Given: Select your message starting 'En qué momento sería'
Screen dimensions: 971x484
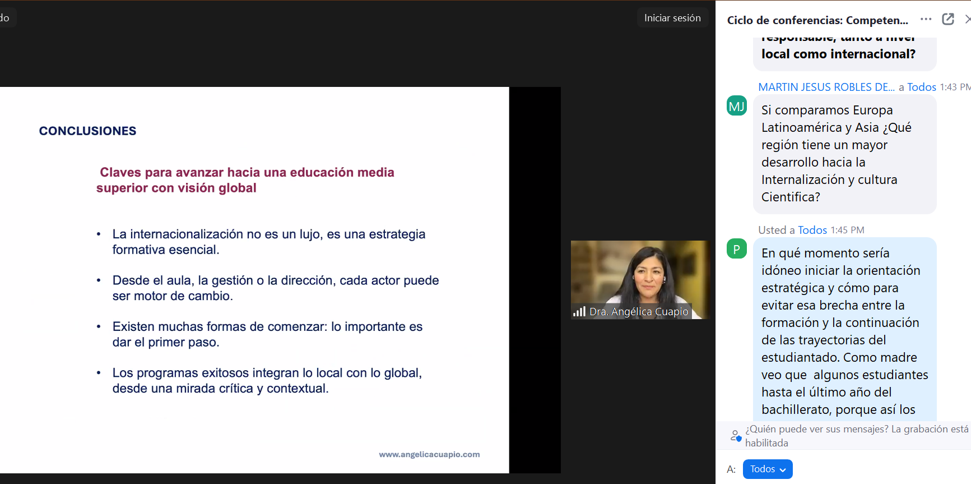Looking at the screenshot, I should [844, 331].
